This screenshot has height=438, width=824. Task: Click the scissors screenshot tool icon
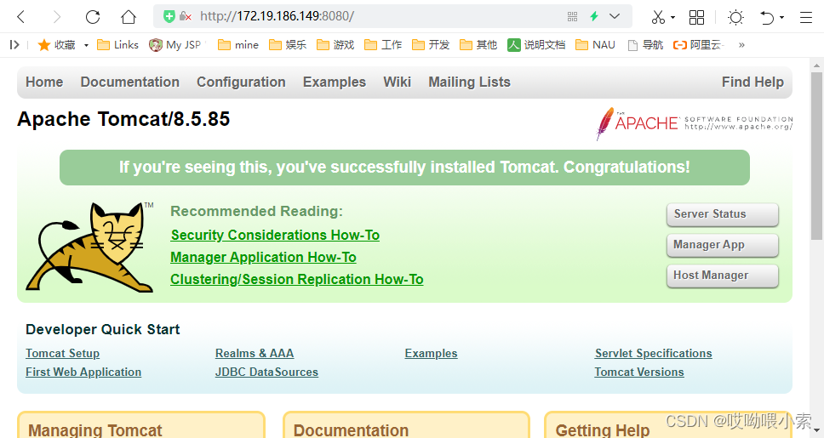658,17
